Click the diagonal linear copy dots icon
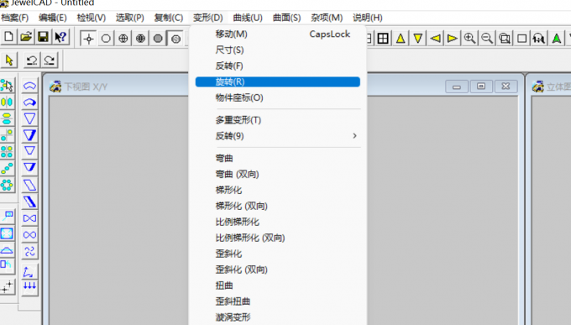 7,168
